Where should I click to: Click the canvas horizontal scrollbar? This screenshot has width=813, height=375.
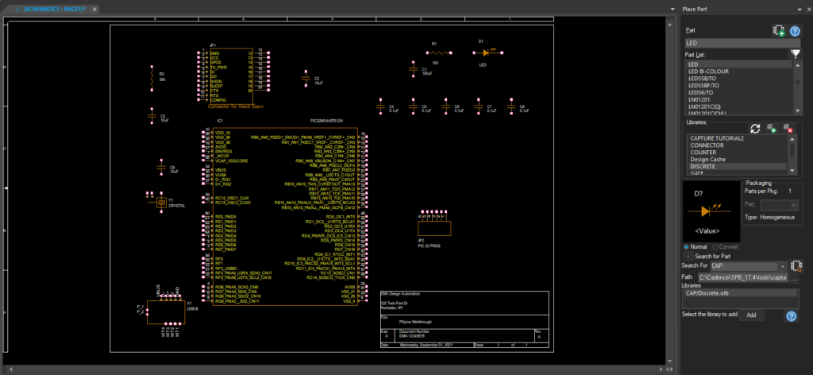336,369
